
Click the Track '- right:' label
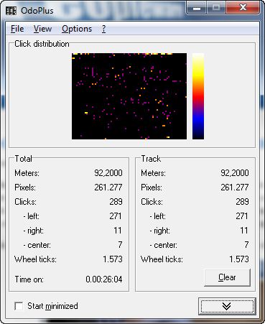coord(160,231)
